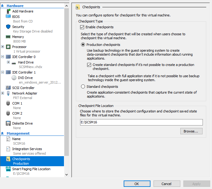Screen dimensions: 212x189
Task: Select the BIOS monitor icon
Action: (x=8, y=16)
